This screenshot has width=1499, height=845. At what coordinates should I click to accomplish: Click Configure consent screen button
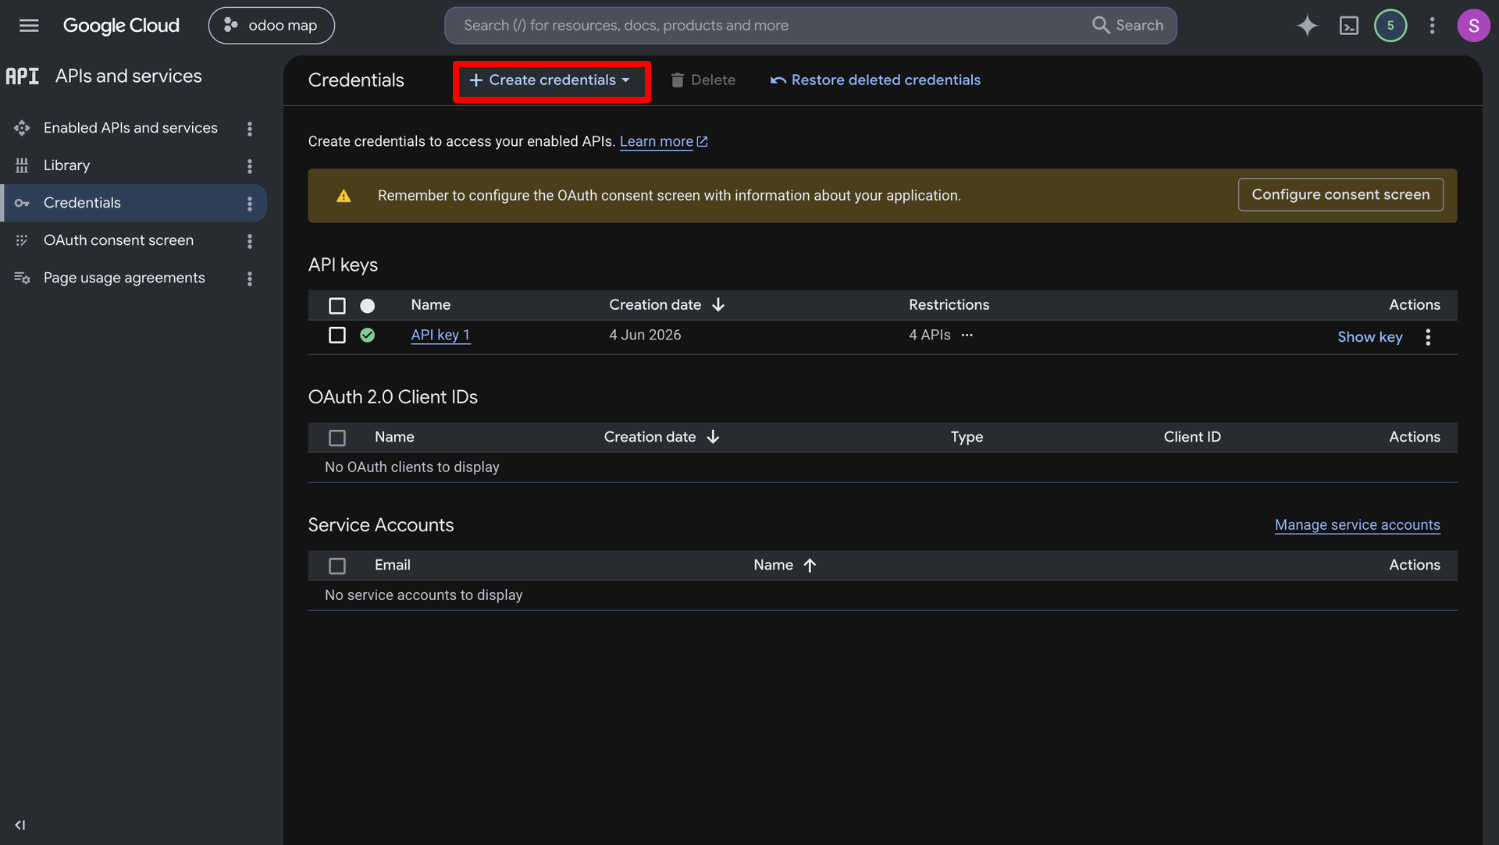pyautogui.click(x=1341, y=194)
